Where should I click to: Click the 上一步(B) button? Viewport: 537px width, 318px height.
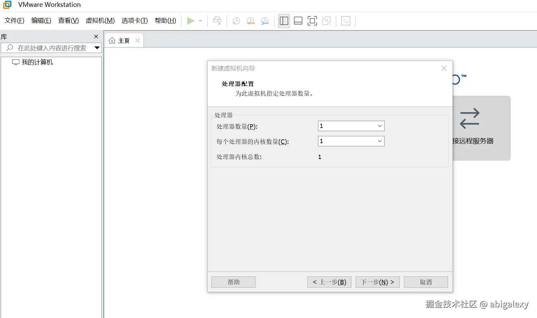point(329,282)
